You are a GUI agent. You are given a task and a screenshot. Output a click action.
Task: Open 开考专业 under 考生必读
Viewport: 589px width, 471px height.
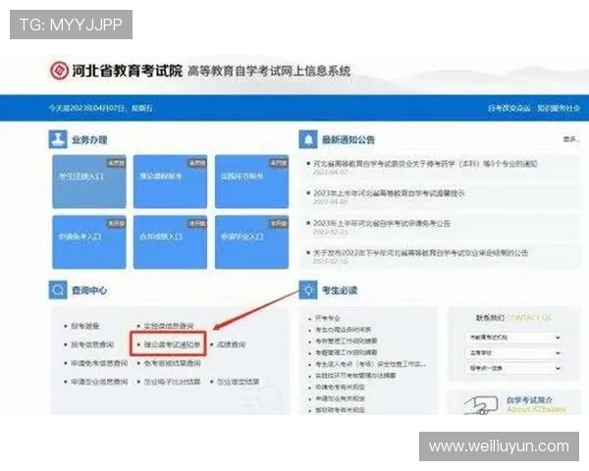point(328,319)
